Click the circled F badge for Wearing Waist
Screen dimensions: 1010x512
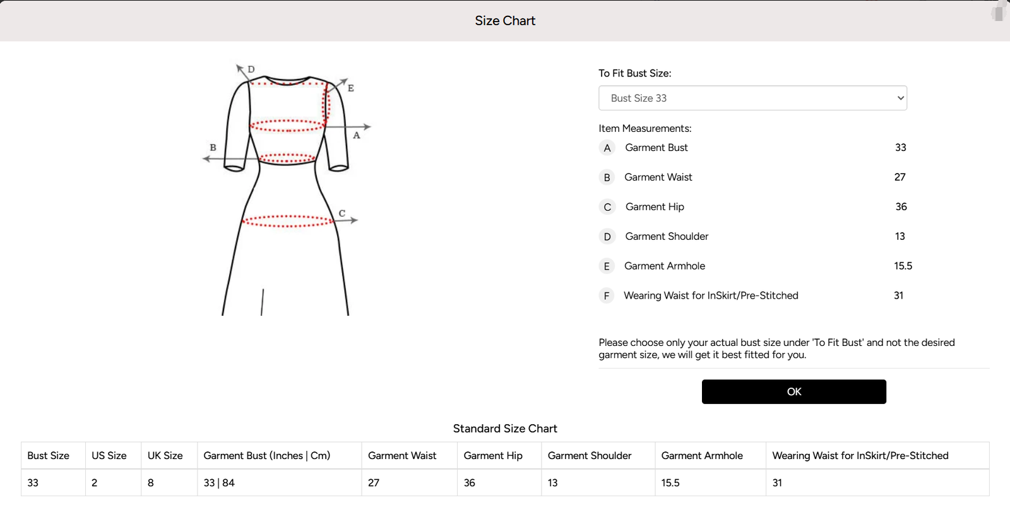[x=607, y=295]
